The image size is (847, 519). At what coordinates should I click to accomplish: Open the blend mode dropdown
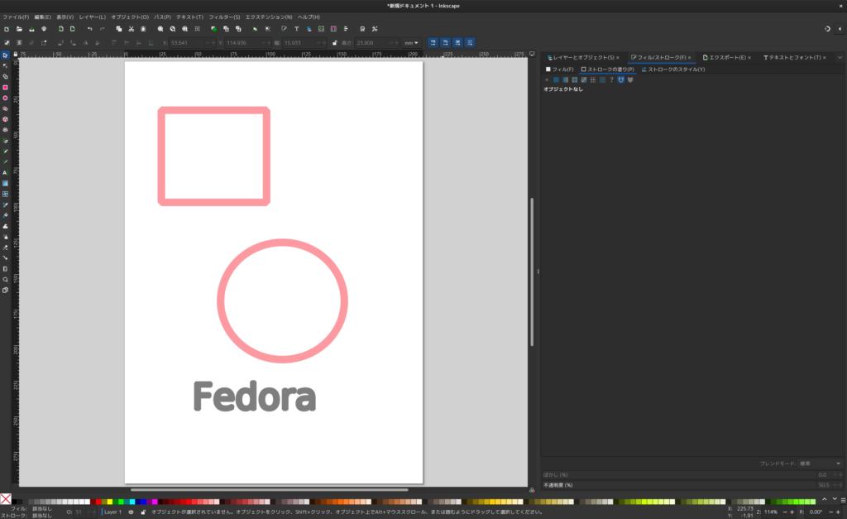coord(821,464)
